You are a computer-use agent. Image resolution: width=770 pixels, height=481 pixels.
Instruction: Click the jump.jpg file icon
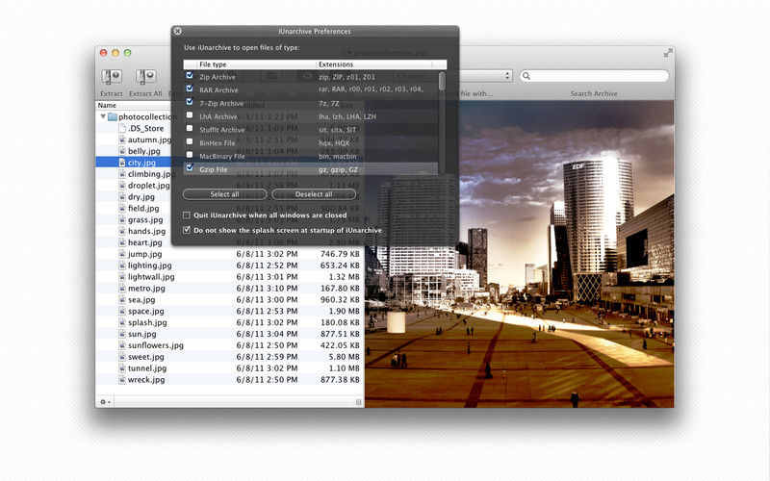pos(122,254)
